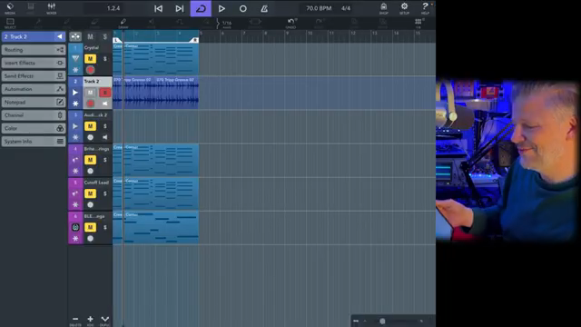Start playback with the Play button
Viewport: 581px width, 327px height.
tap(222, 8)
